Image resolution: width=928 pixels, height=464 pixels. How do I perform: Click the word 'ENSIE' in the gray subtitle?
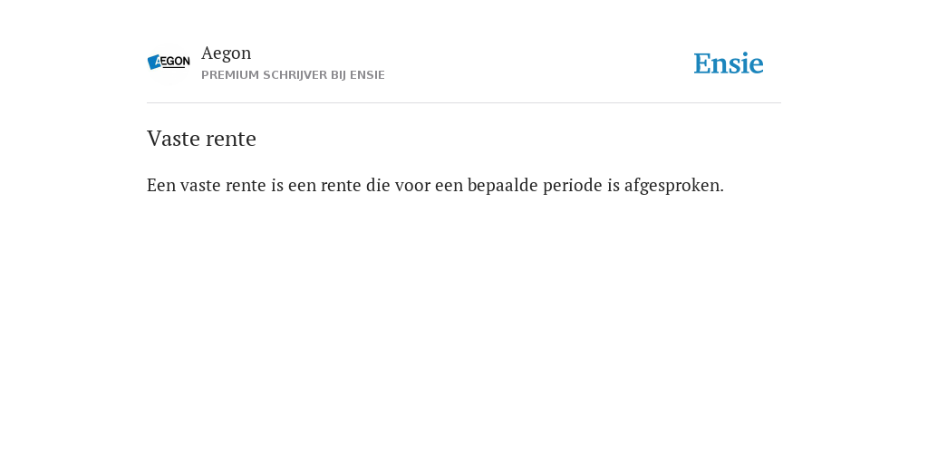click(x=368, y=75)
